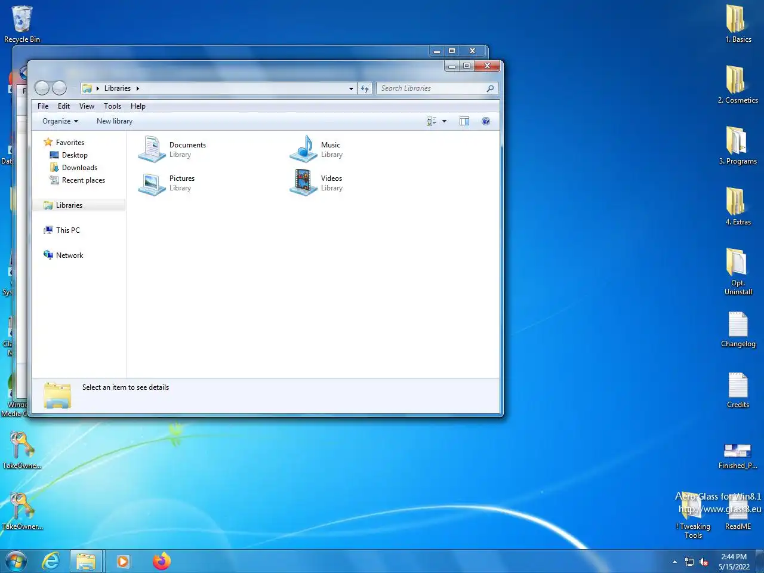
Task: Open the Finished_P... desktop file
Action: point(738,455)
